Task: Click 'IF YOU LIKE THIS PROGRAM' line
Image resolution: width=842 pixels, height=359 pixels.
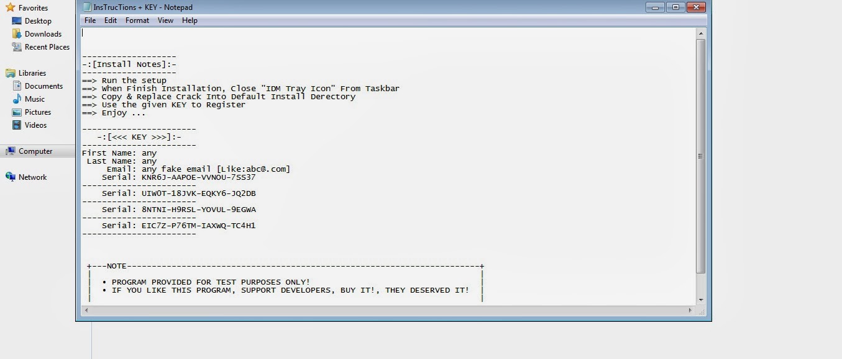Action: (x=286, y=290)
